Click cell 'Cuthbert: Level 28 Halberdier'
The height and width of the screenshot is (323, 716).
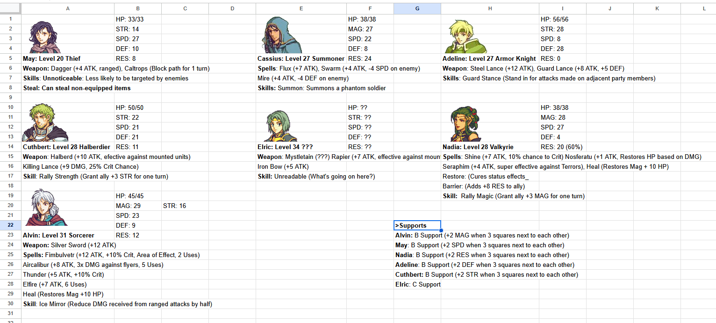pyautogui.click(x=68, y=147)
